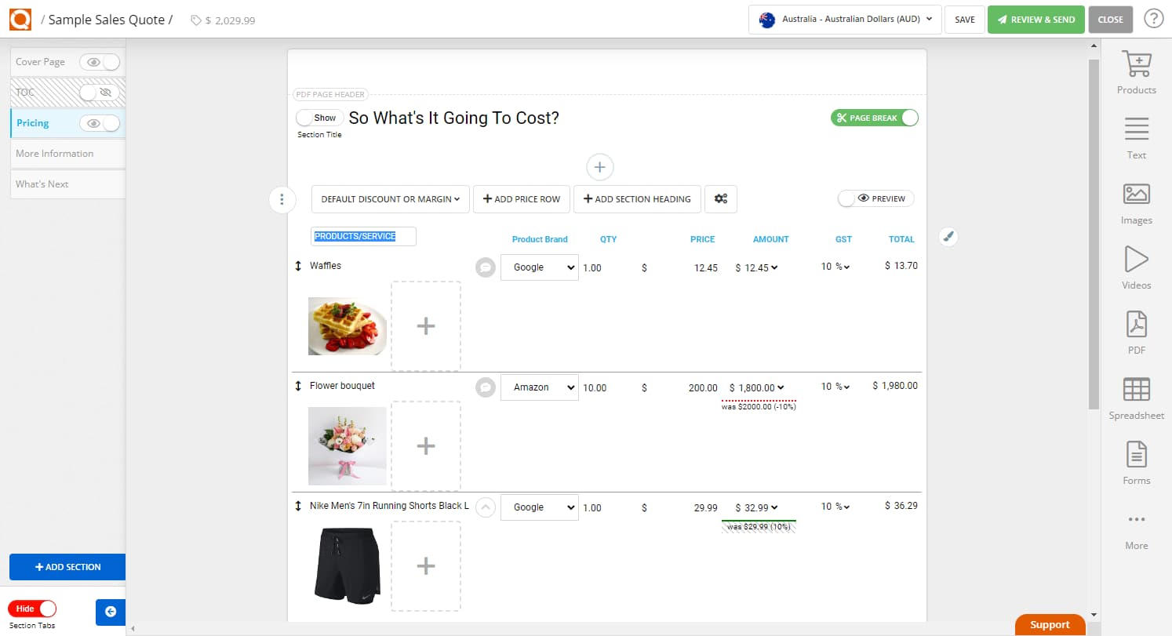Open comment bubble on Waffles row
The height and width of the screenshot is (636, 1172).
pyautogui.click(x=486, y=267)
